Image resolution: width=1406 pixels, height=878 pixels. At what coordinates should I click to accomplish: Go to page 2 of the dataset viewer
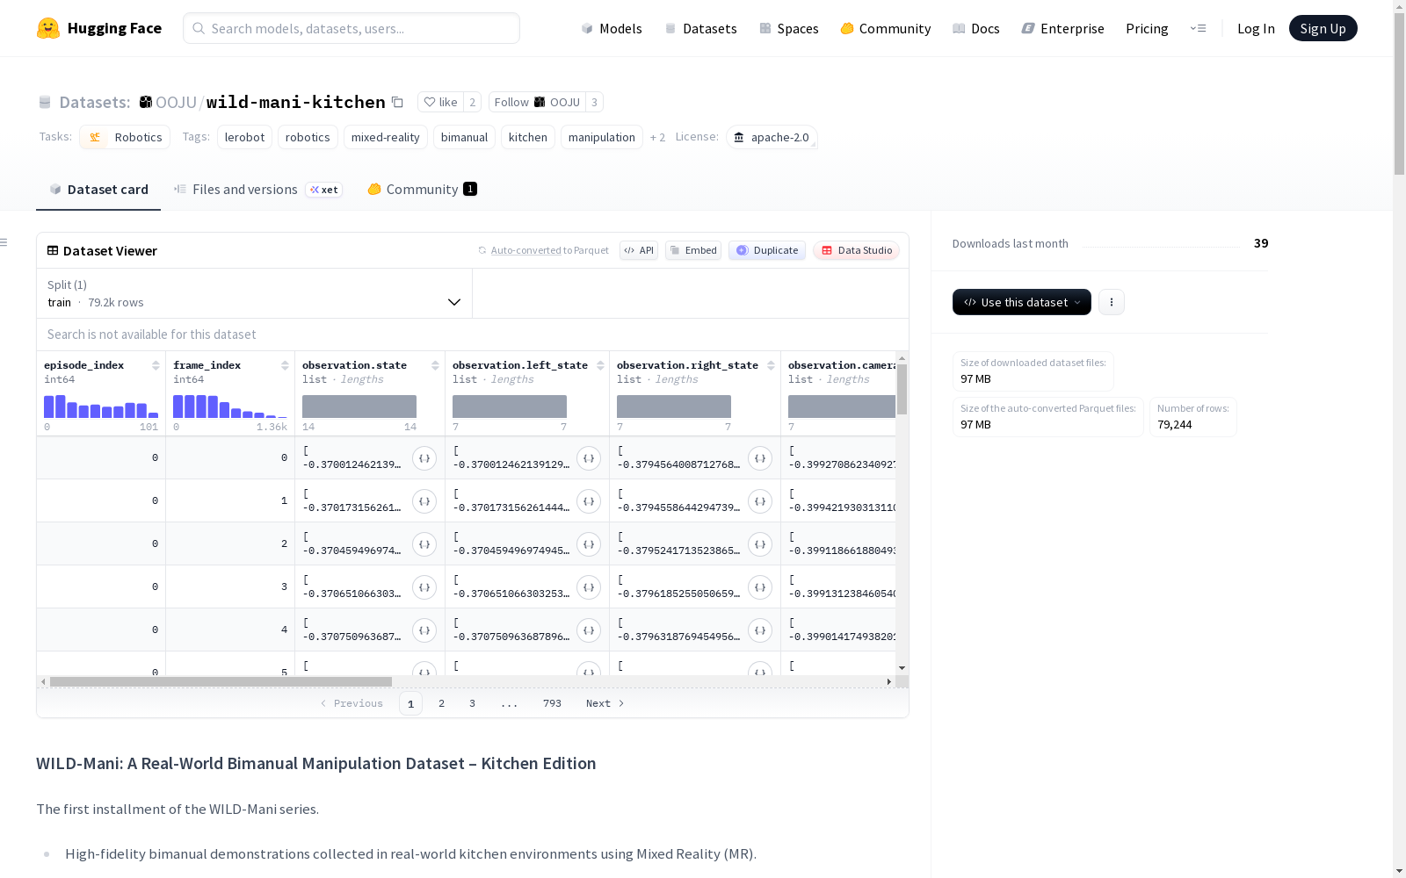click(441, 703)
